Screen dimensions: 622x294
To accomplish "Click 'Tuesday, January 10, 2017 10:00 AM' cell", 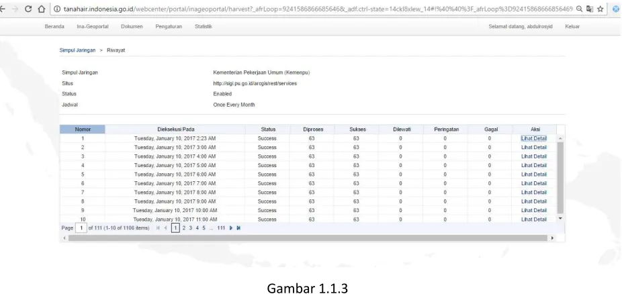I will click(175, 210).
